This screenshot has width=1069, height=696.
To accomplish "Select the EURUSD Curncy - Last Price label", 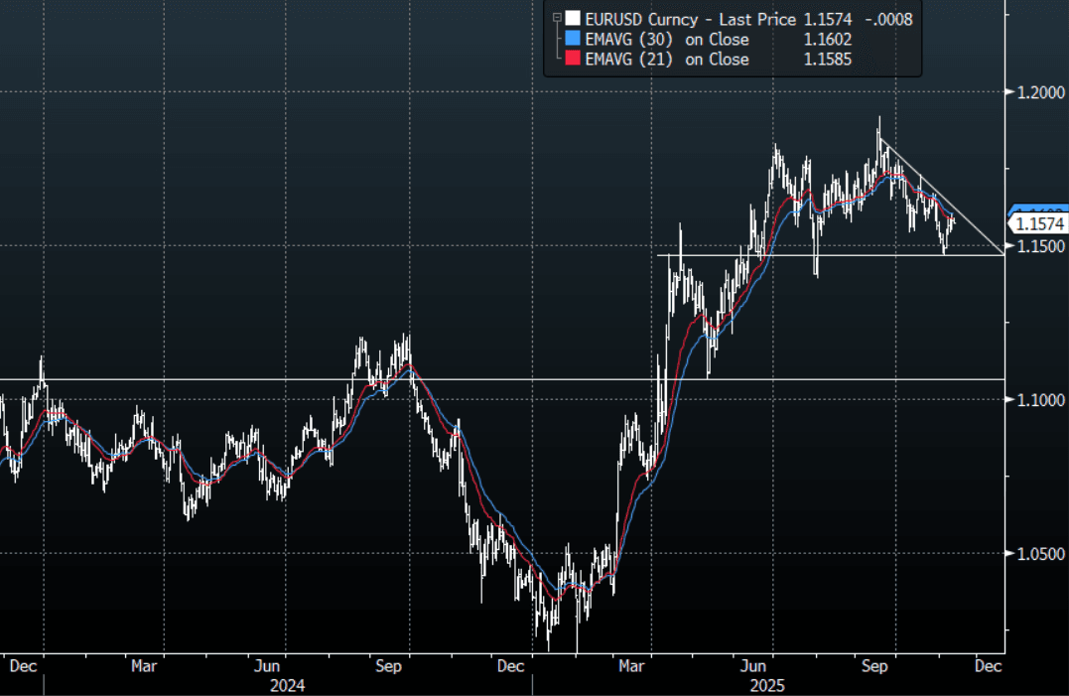I will [690, 19].
